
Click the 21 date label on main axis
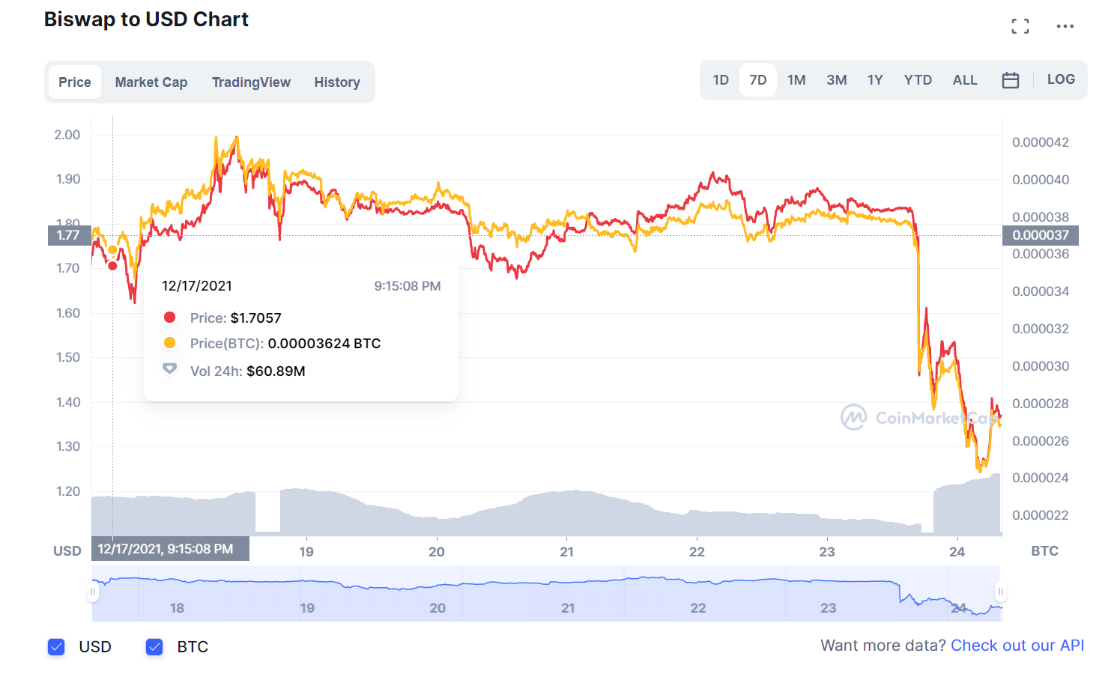566,552
